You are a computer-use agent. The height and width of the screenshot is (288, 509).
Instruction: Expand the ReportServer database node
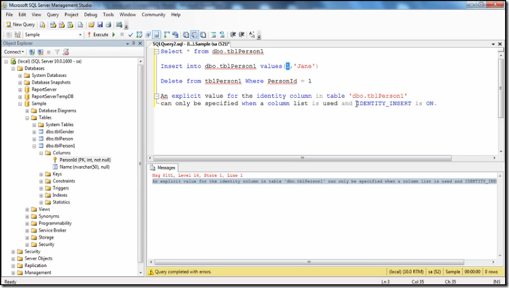(x=20, y=89)
